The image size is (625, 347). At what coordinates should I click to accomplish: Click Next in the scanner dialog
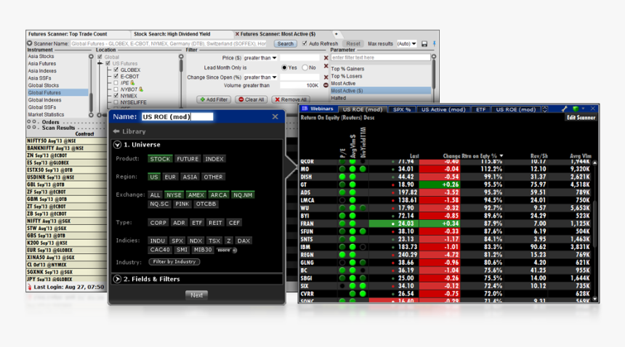pos(196,295)
